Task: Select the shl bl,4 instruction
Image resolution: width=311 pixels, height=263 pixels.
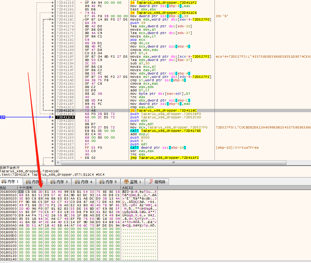Action: click(x=139, y=53)
